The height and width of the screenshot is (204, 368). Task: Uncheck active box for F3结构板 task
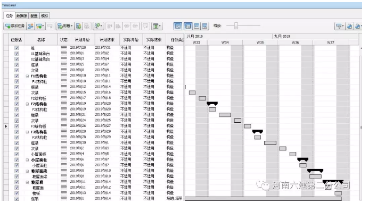click(x=17, y=126)
